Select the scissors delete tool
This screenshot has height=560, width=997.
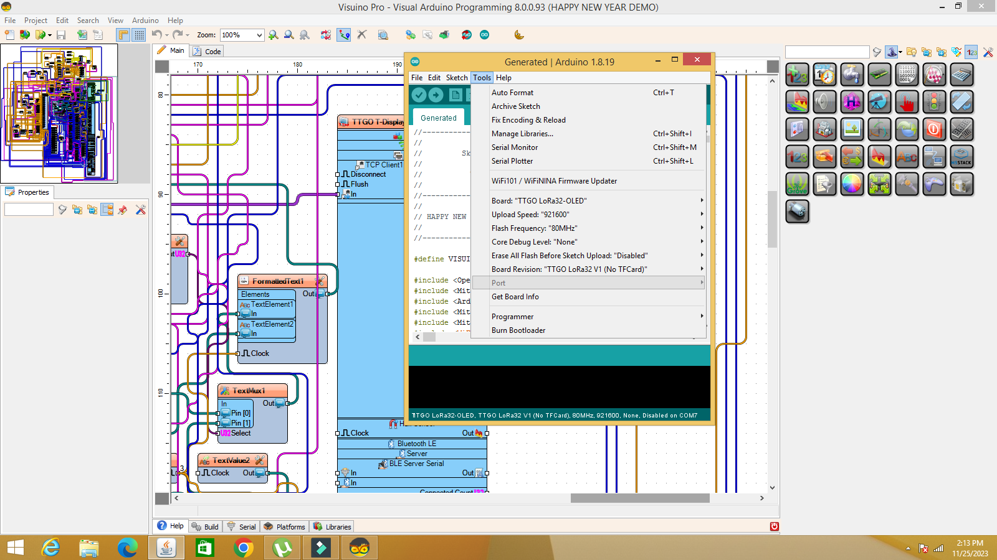(362, 35)
